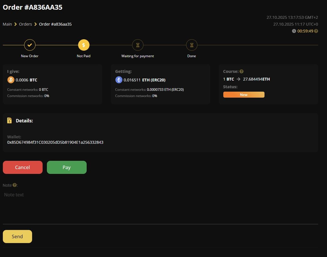
Task: Click the Waiting for payment hourglass icon
Action: pos(138,45)
